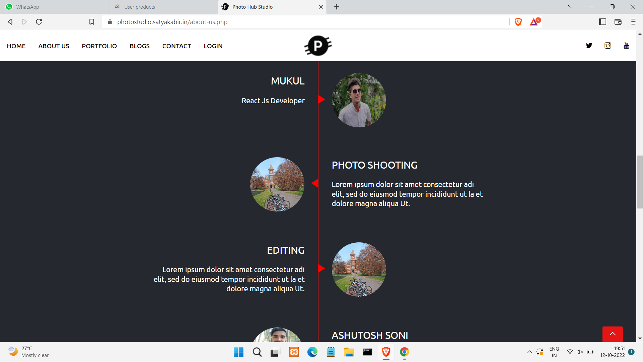
Task: Click the ENG IN language indicator
Action: pyautogui.click(x=554, y=352)
